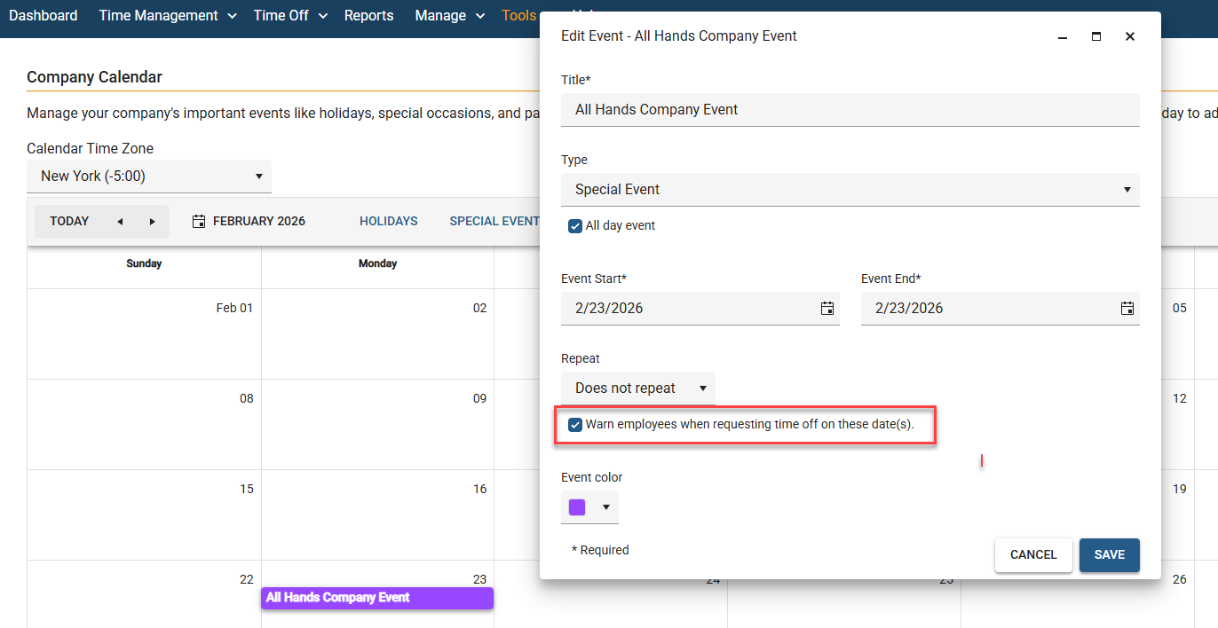Viewport: 1218px width, 628px height.
Task: Open the Tools menu item
Action: click(x=519, y=16)
